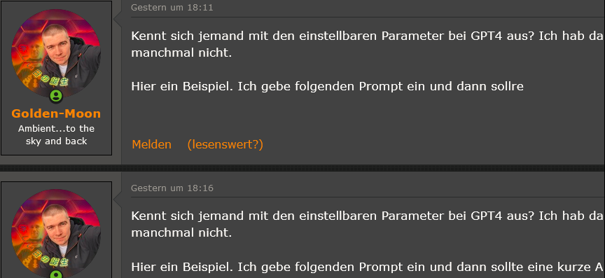Click the user title Ambient...to the sky and back
605x278 pixels.
pyautogui.click(x=56, y=134)
